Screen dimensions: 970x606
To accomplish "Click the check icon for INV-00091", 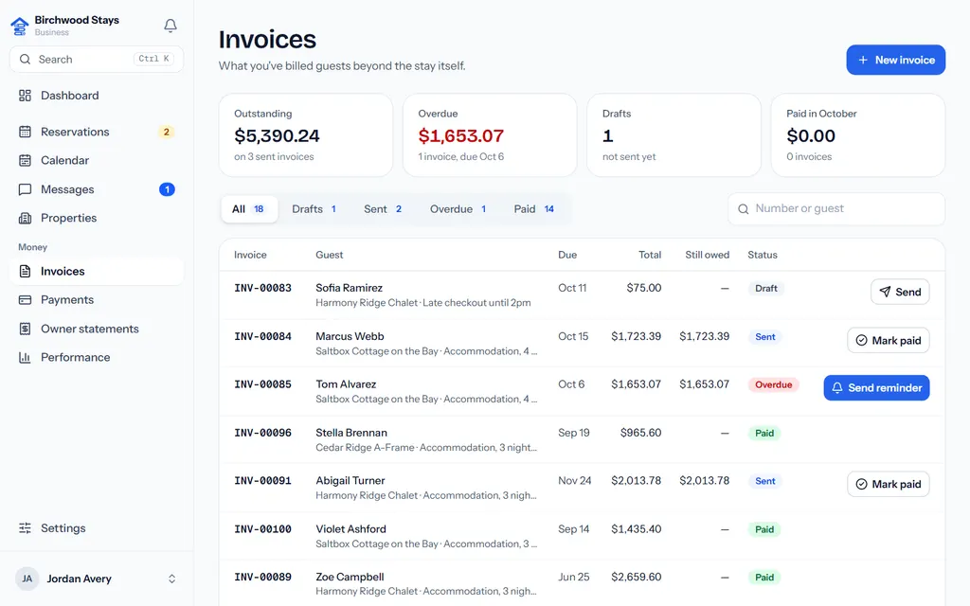I will pyautogui.click(x=861, y=484).
